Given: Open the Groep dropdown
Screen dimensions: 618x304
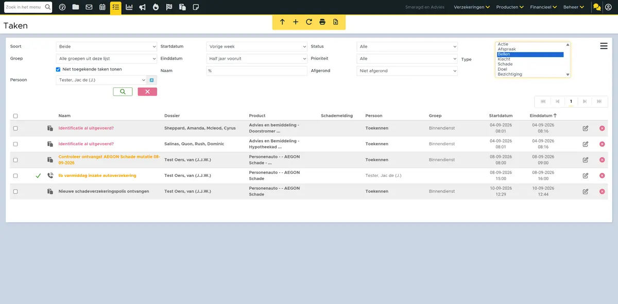Looking at the screenshot, I should pyautogui.click(x=106, y=59).
